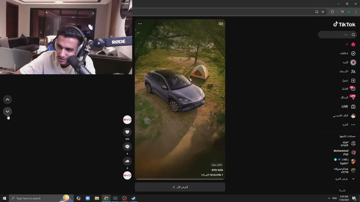Open followed account juryelr
Image resolution: width=360 pixels, height=202 pixels.
pos(348,144)
